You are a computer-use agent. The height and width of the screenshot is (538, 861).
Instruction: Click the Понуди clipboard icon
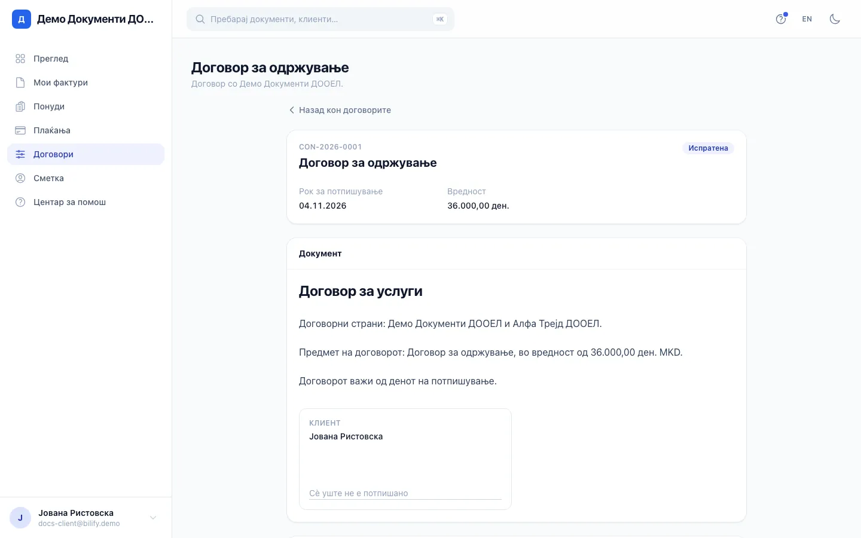20,106
